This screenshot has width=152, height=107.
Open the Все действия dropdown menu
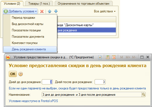(105, 11)
